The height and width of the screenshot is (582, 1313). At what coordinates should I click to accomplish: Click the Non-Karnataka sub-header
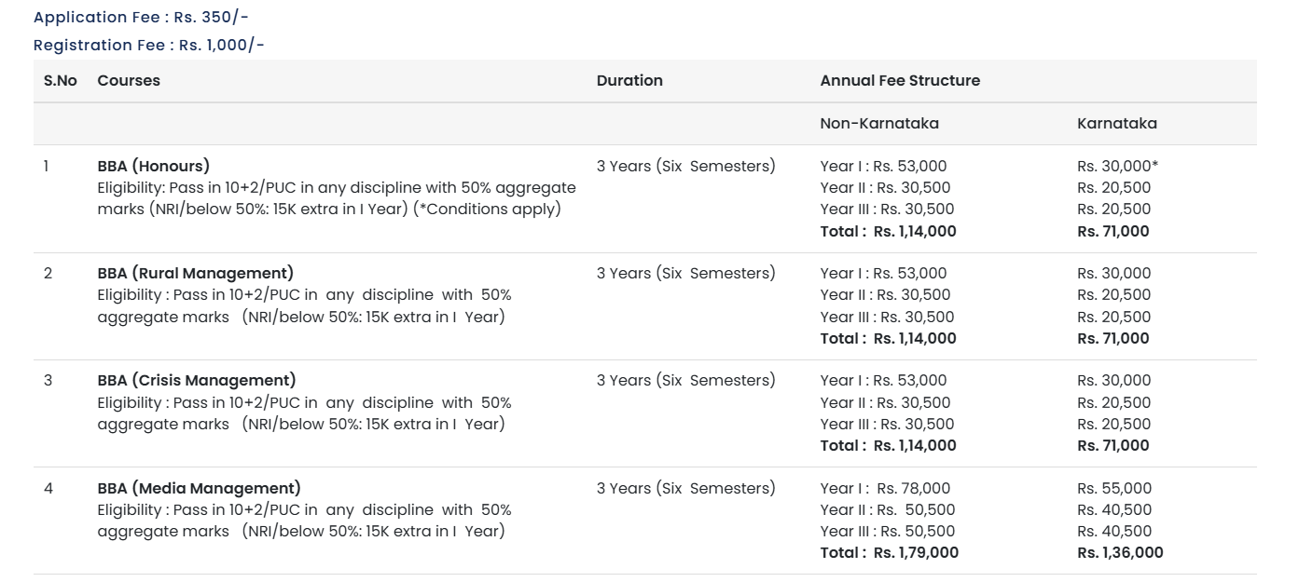879,124
